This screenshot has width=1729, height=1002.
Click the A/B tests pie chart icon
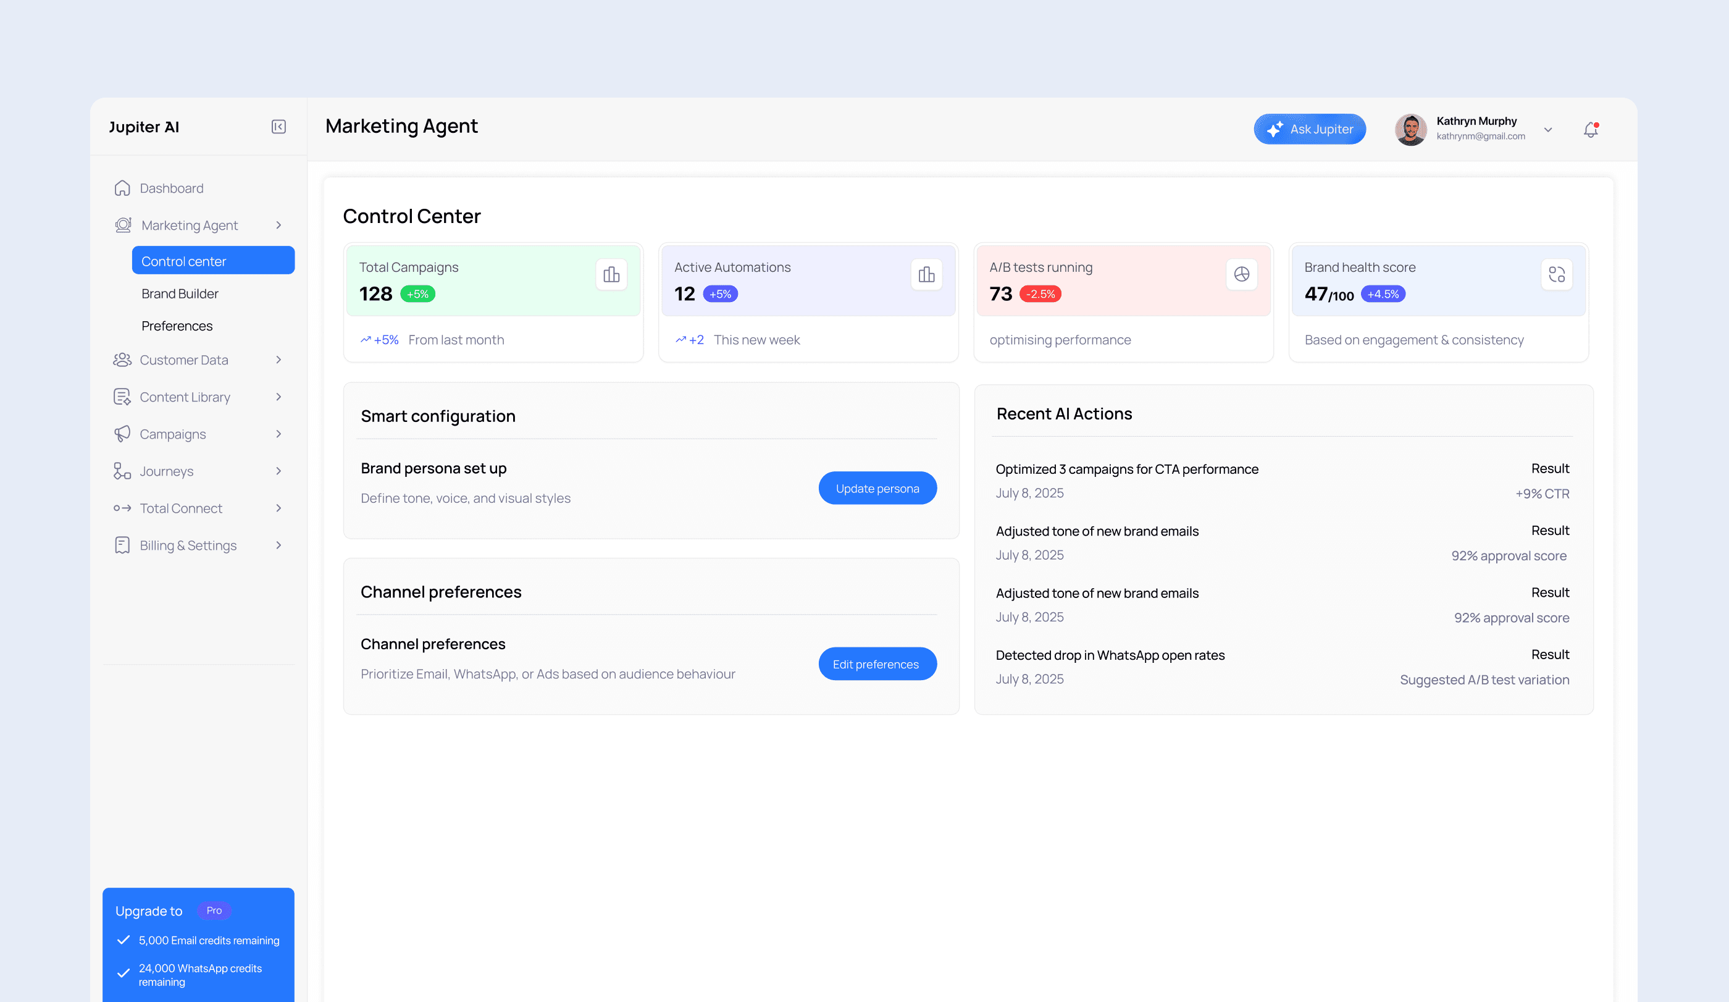pyautogui.click(x=1241, y=275)
